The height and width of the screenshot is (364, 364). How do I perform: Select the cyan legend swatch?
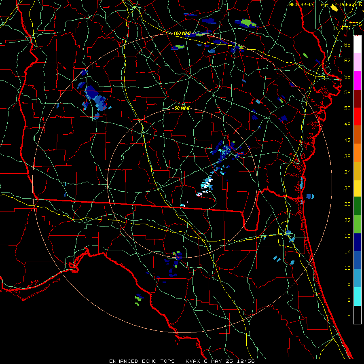[x=357, y=296]
